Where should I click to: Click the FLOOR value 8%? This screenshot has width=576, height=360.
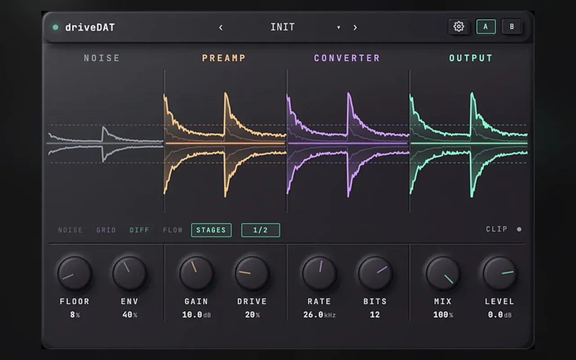(75, 315)
